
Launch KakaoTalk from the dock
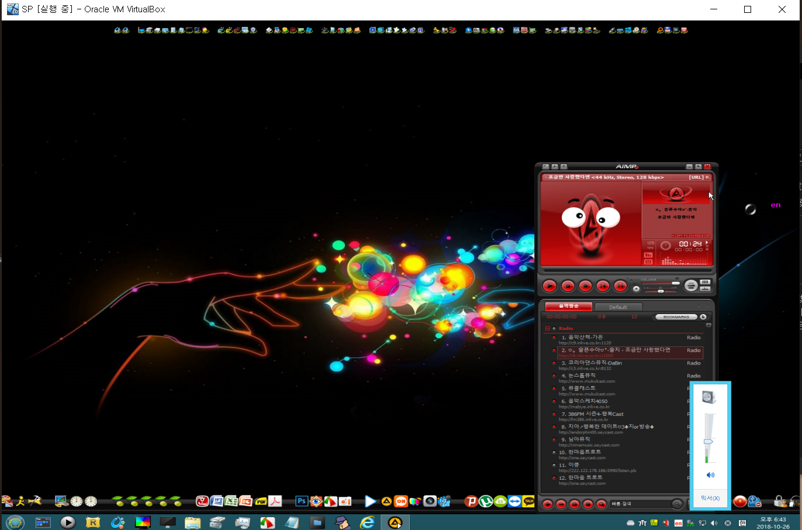[529, 501]
